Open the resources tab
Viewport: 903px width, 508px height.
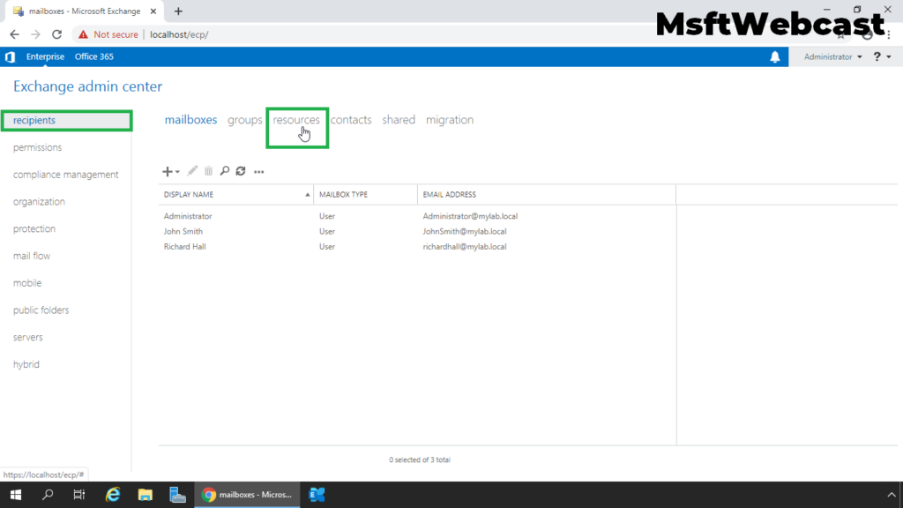[x=296, y=120]
